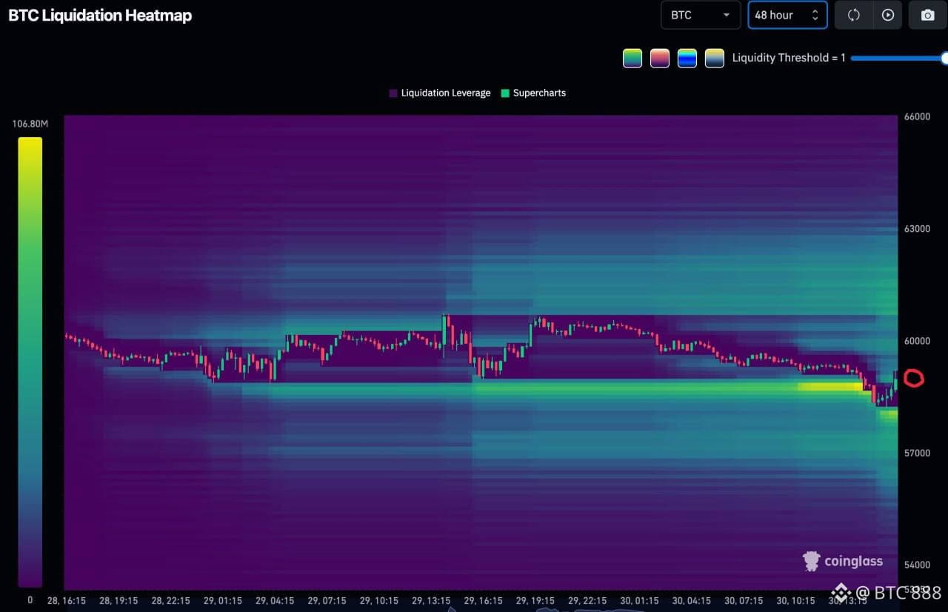Select the yellow-gray color scheme swatch
This screenshot has width=948, height=612.
[x=715, y=58]
